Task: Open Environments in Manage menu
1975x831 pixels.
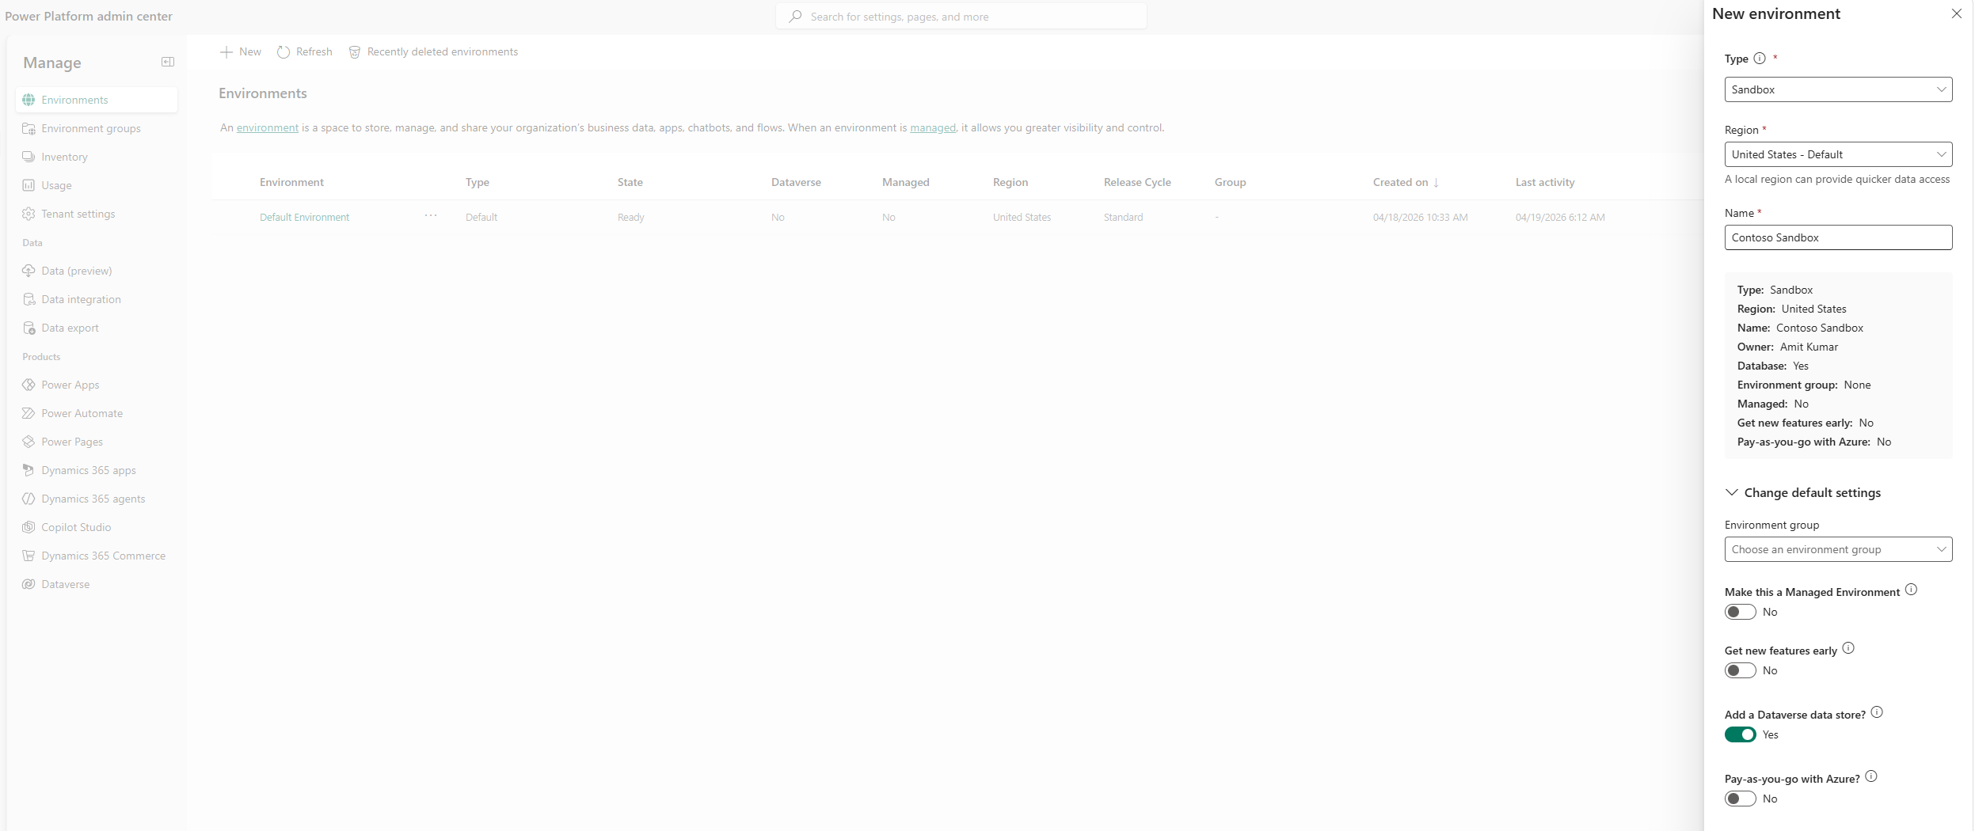Action: (97, 100)
